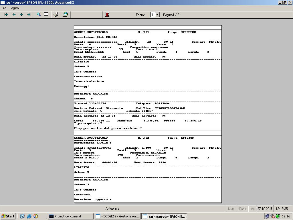293x220 pixels.
Task: Click the Autista Colturdi Gianmaria text
Action: click(98, 108)
